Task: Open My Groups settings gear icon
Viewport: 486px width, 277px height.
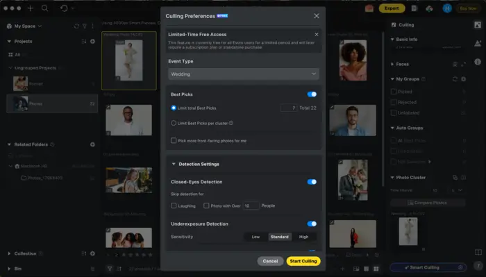Action: click(x=463, y=79)
